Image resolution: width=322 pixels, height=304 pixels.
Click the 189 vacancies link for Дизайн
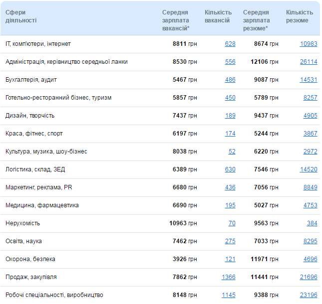click(x=230, y=116)
